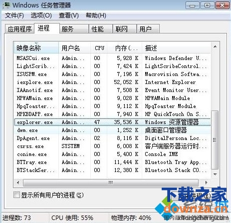Click the HPWAMain Module description
The width and height of the screenshot is (231, 223).
point(167,98)
